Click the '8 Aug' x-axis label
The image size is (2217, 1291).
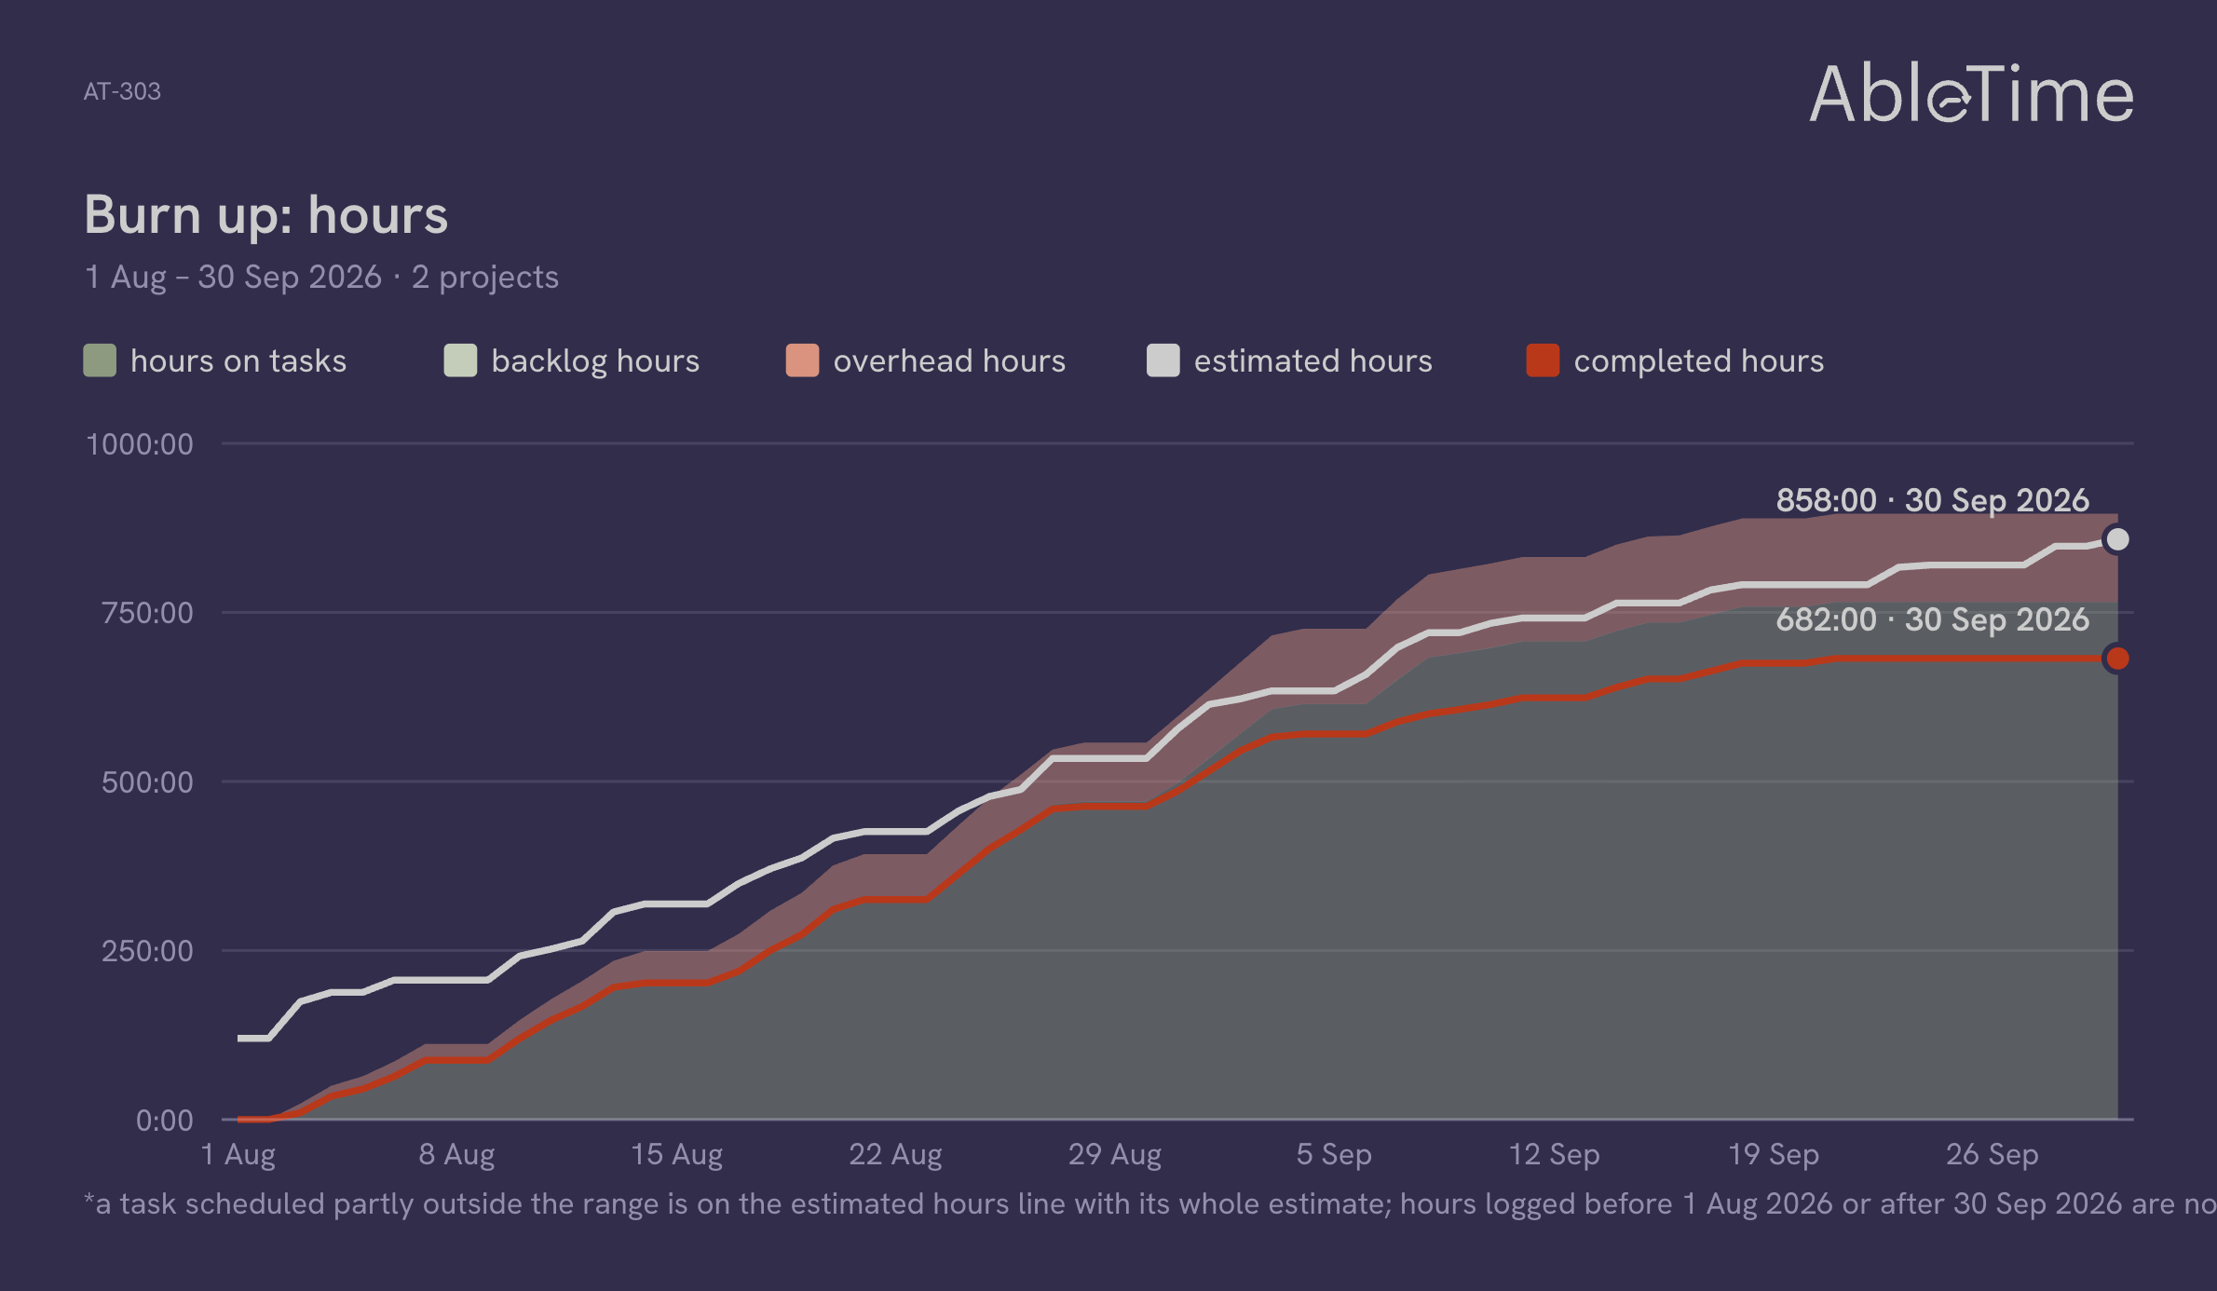[x=456, y=1155]
